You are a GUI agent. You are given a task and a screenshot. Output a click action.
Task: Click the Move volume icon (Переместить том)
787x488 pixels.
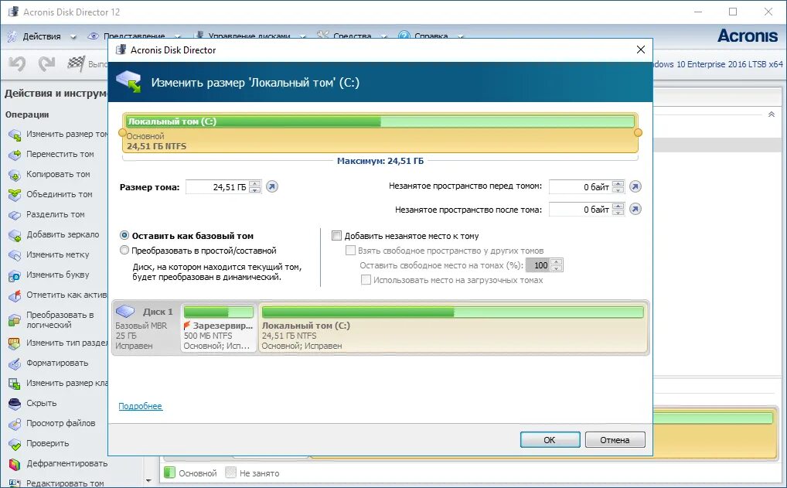point(15,155)
